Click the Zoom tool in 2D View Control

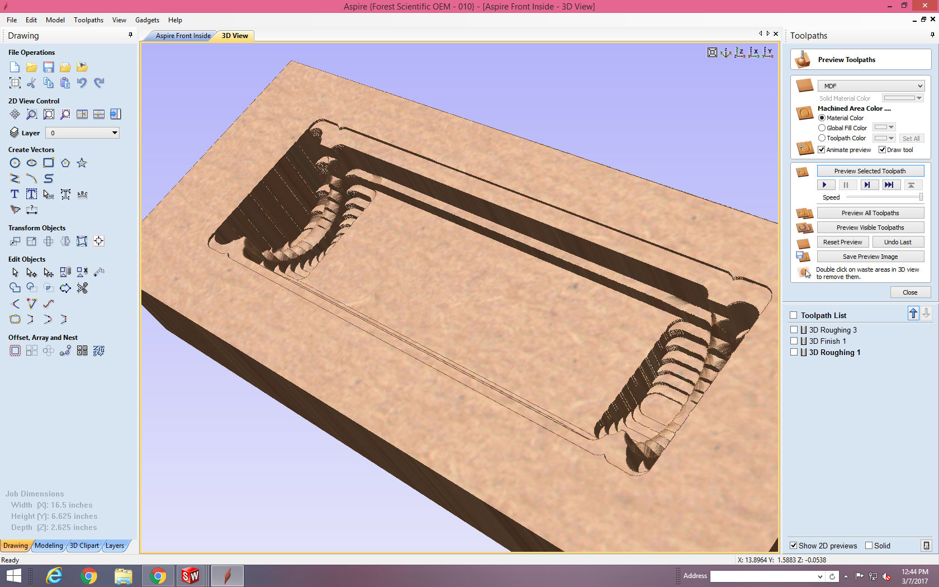[x=32, y=114]
